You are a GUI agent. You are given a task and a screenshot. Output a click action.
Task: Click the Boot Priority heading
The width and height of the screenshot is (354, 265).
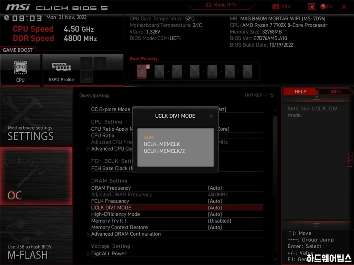[x=143, y=59]
